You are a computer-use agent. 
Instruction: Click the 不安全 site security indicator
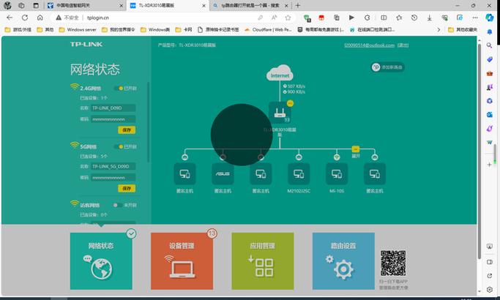67,18
